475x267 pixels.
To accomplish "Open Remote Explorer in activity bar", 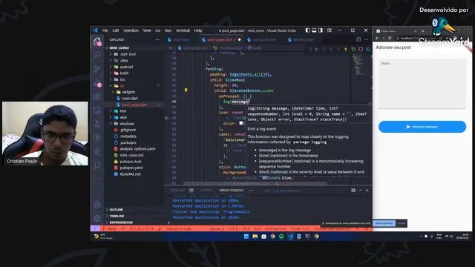I will [97, 111].
